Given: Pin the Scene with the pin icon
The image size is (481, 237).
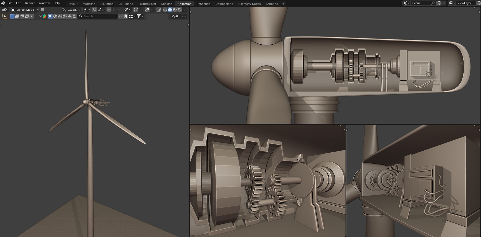Looking at the screenshot, I should [433, 3].
